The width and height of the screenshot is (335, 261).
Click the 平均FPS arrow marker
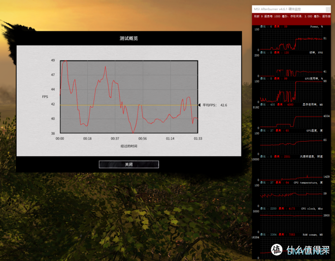tap(200, 105)
